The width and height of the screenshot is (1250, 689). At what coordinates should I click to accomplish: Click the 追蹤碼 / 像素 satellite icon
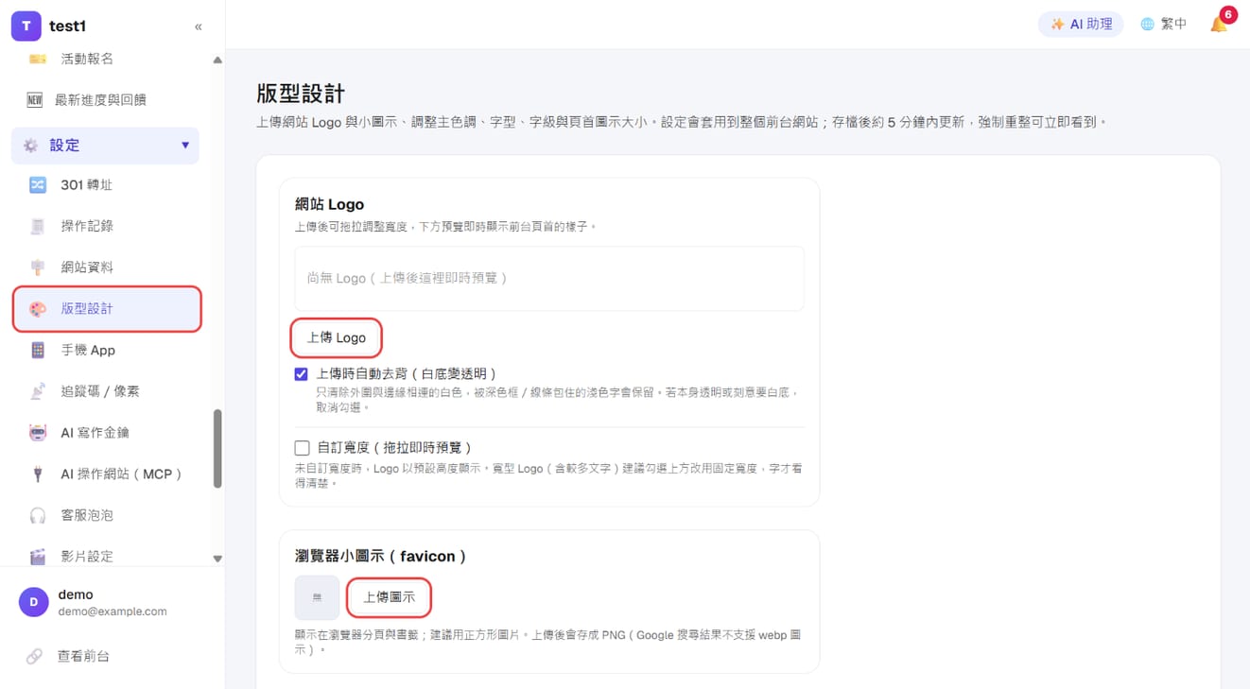click(x=37, y=391)
